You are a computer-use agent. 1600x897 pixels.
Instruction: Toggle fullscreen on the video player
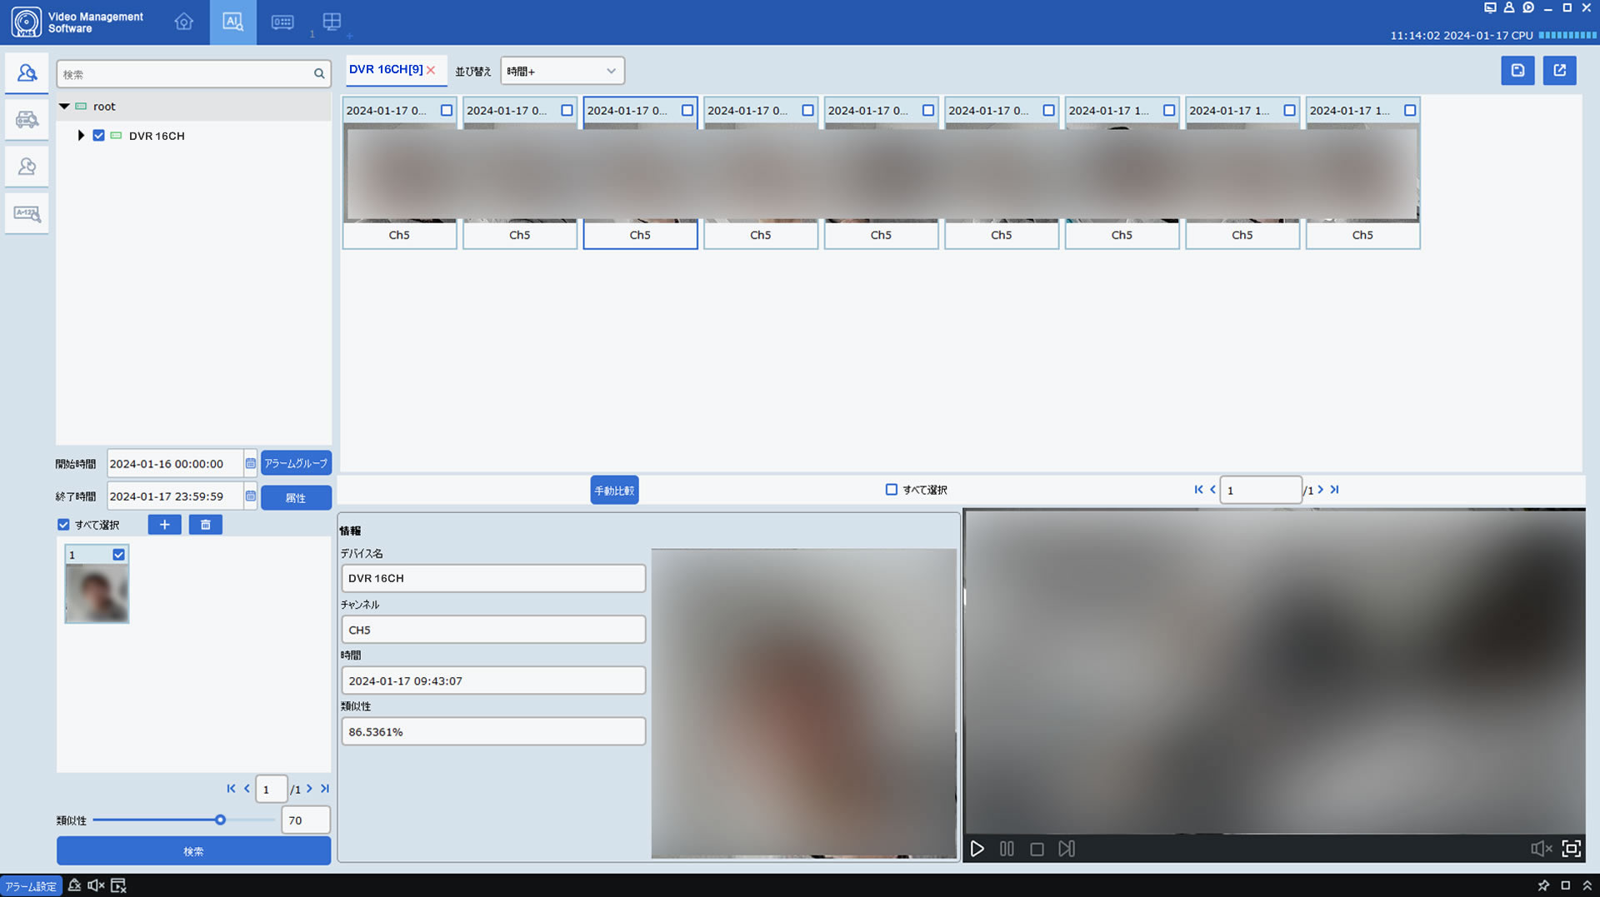pyautogui.click(x=1571, y=849)
